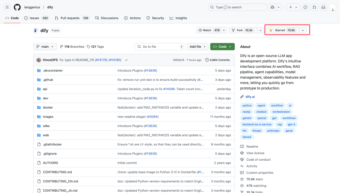The image size is (340, 193).
Task: Expand the star lists dropdown arrow
Action: (x=303, y=30)
